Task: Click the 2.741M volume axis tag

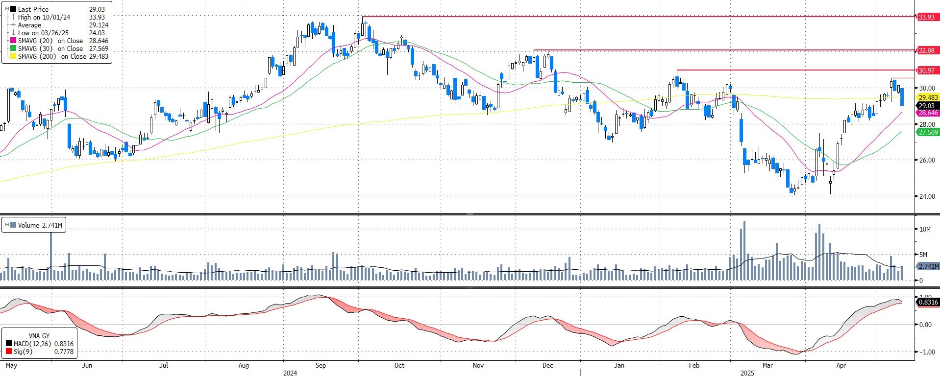Action: 928,266
